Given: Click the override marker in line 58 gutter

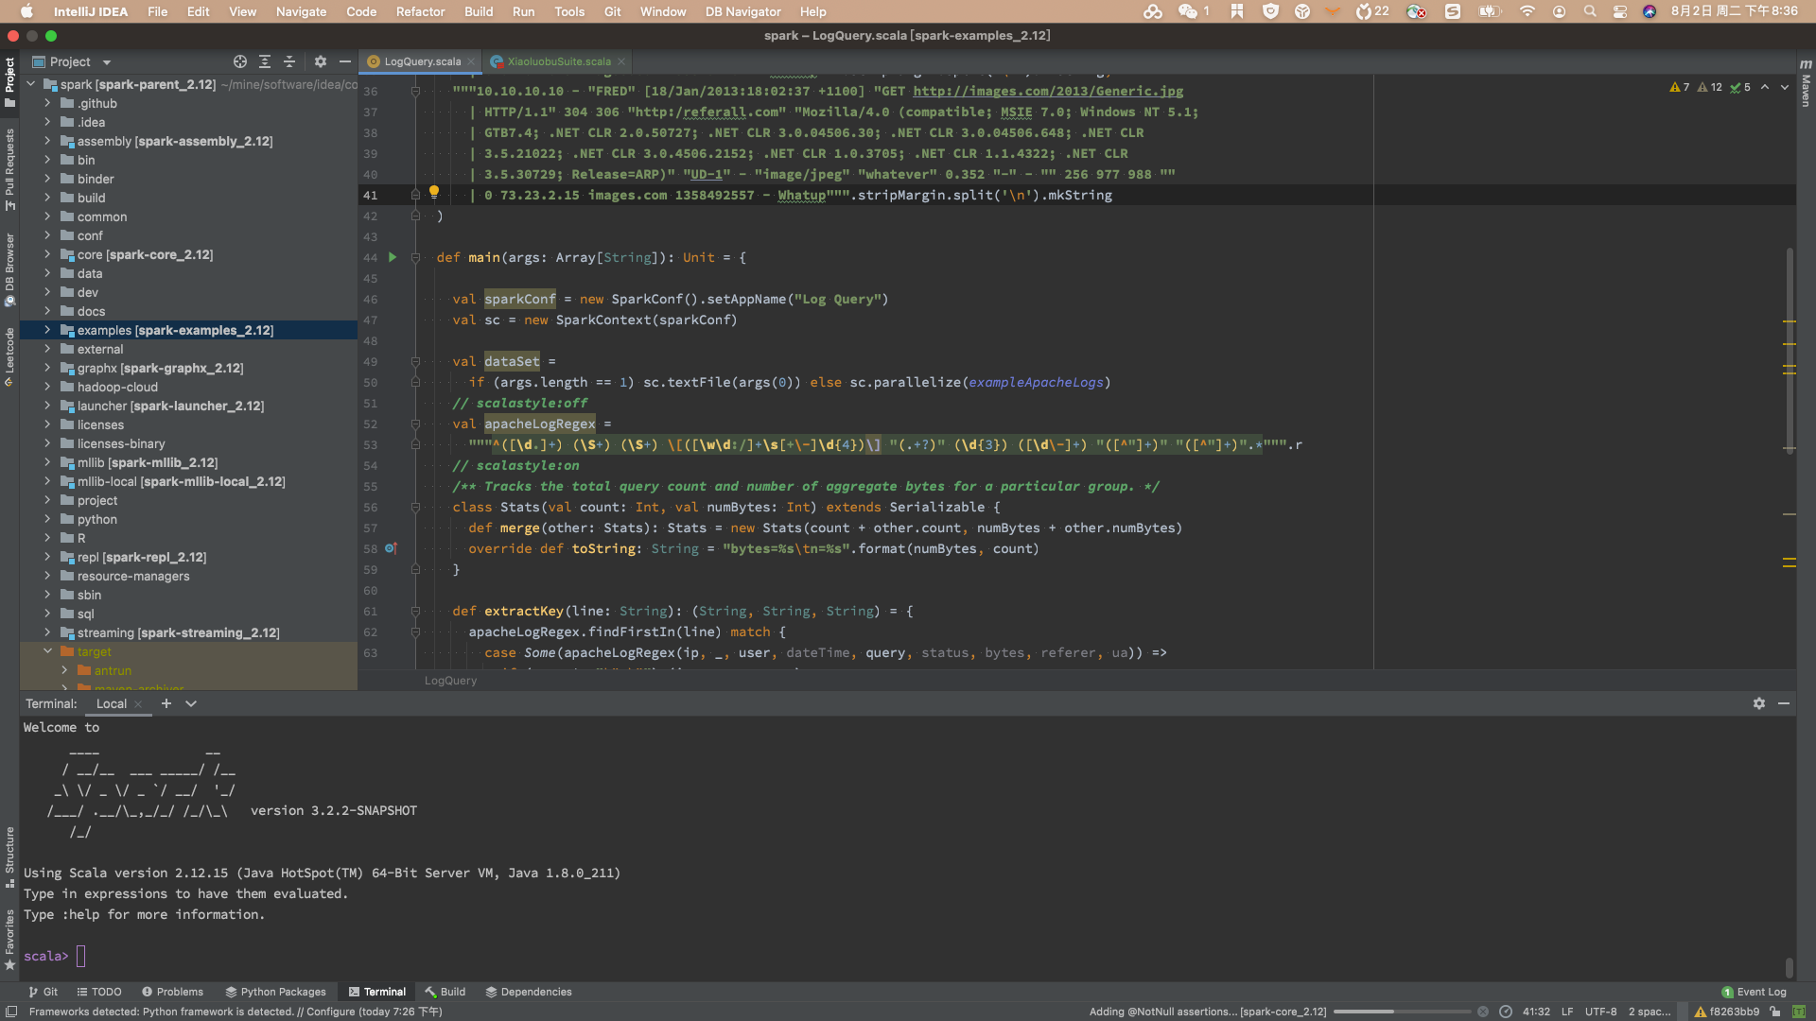Looking at the screenshot, I should point(391,548).
